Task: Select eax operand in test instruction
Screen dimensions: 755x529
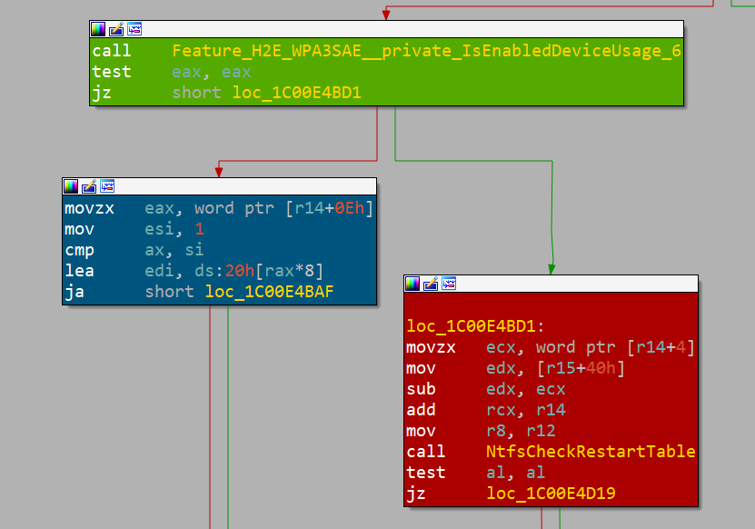Action: (186, 71)
